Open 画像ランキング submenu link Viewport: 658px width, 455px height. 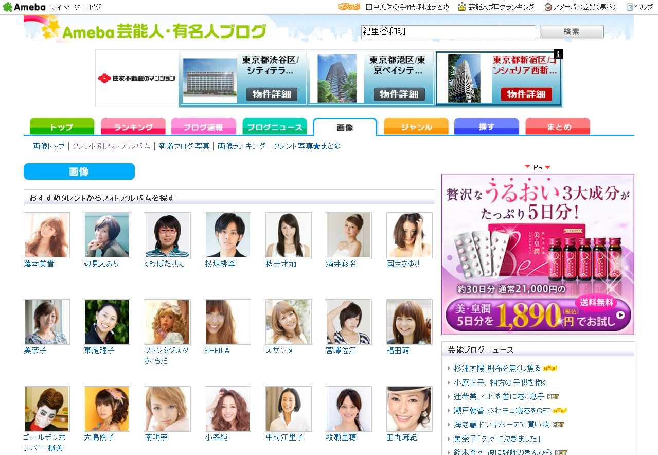click(x=241, y=146)
